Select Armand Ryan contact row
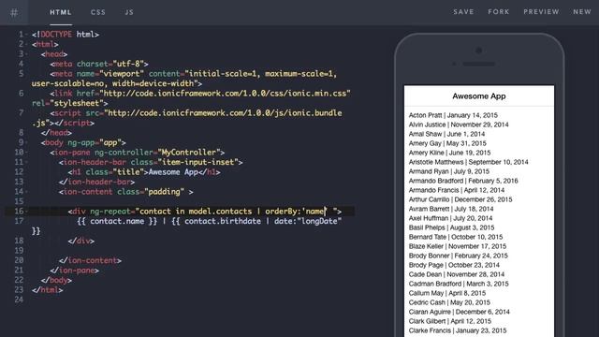 tap(449, 171)
